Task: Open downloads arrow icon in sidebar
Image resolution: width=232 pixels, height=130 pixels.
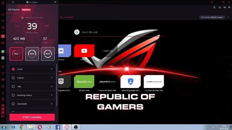Action: (3, 93)
